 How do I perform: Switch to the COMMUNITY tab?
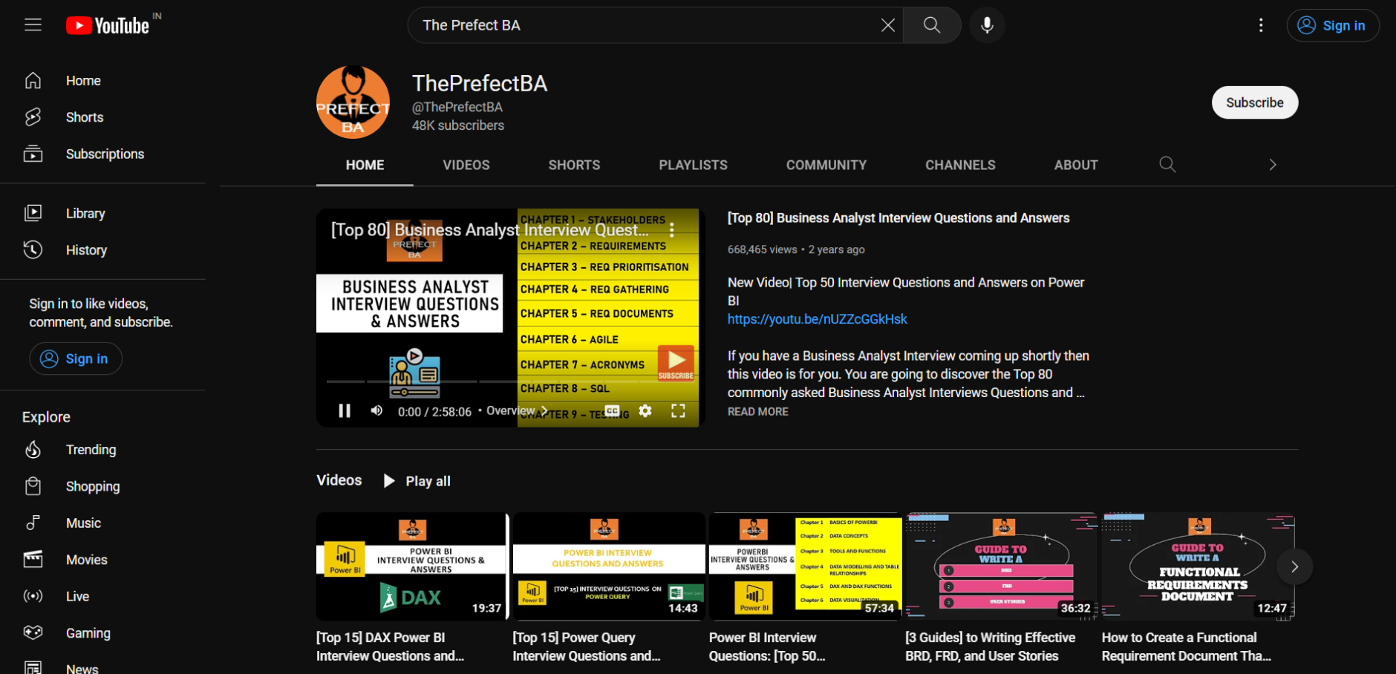point(826,166)
